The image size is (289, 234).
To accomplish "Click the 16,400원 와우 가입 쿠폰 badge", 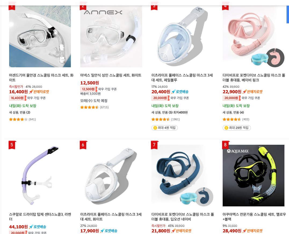I will (27, 98).
